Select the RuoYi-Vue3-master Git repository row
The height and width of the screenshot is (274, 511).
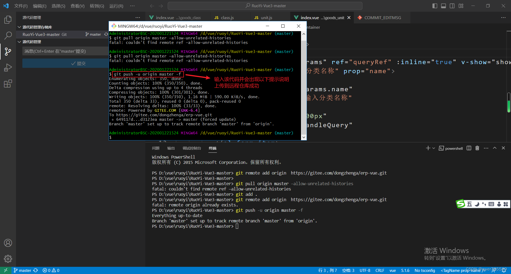pos(62,34)
